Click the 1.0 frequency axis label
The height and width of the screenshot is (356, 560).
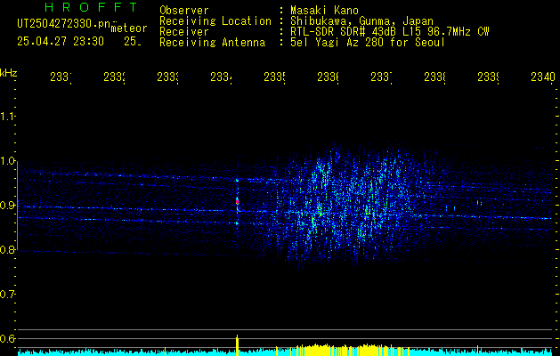[7, 161]
